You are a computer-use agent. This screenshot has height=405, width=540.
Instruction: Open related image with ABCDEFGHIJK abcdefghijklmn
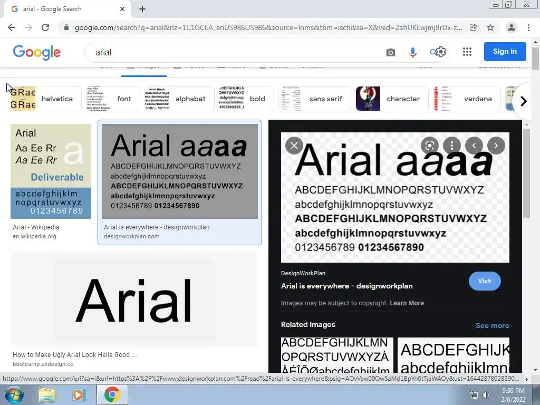point(454,355)
